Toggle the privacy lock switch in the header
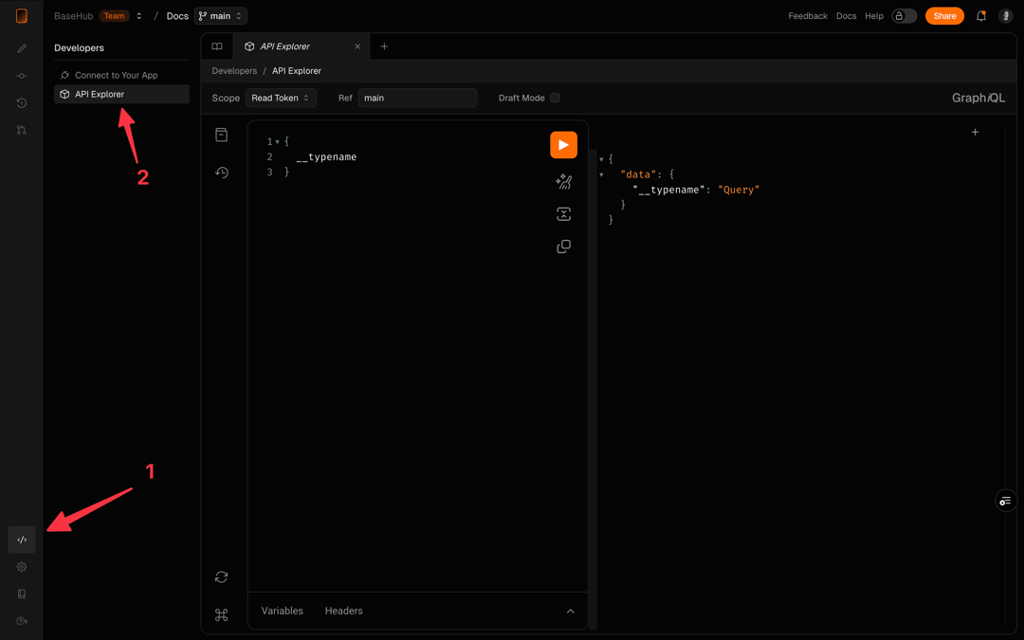This screenshot has height=640, width=1024. (903, 15)
